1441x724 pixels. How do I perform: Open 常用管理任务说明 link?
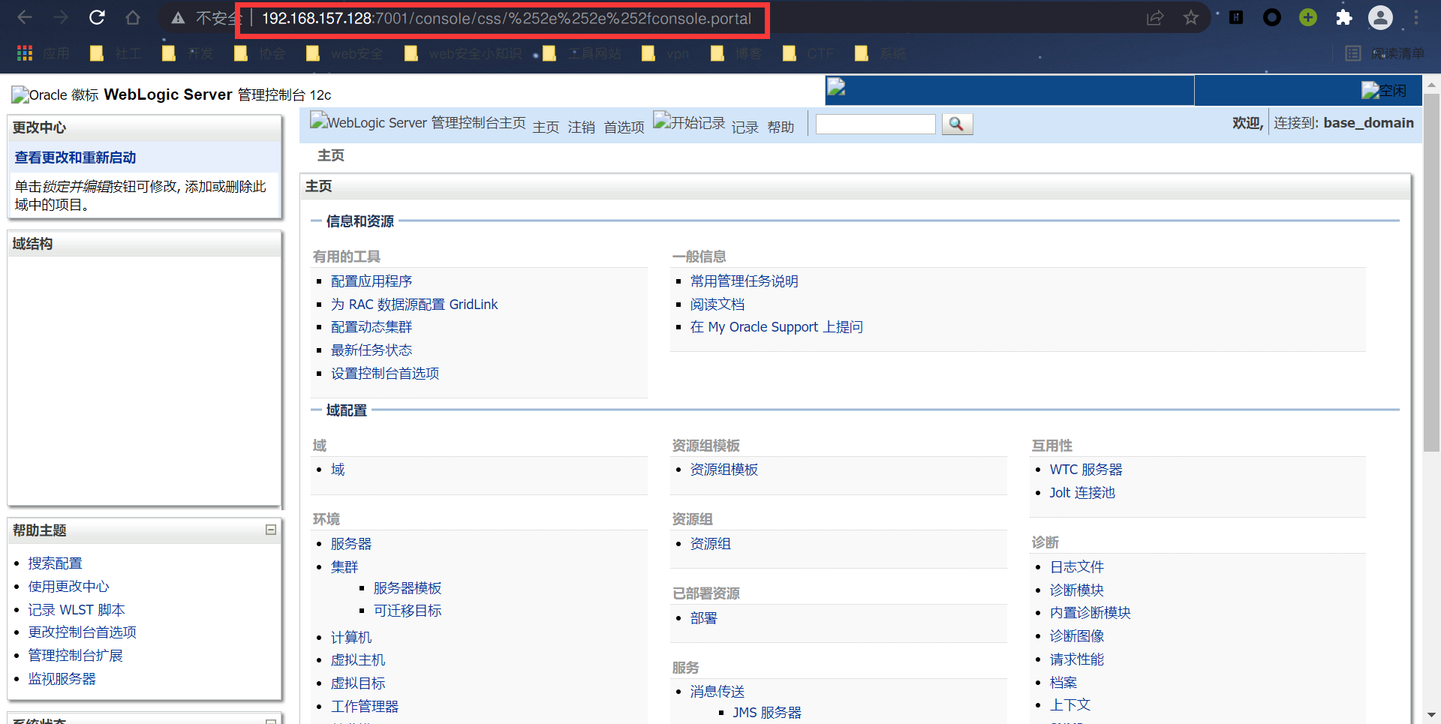click(744, 281)
